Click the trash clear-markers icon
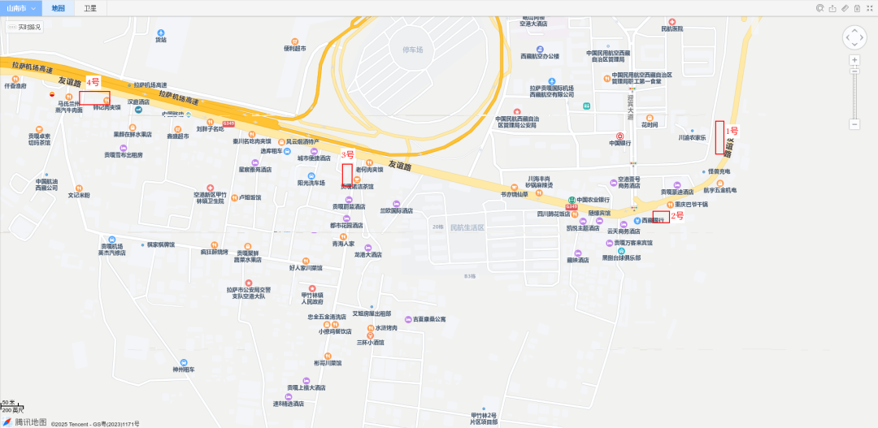 coord(858,8)
